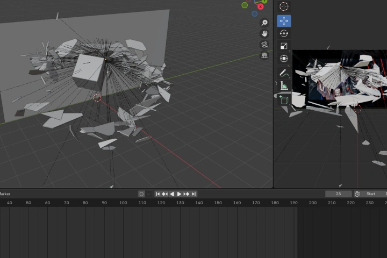Click frame 230 on the timeline ruler
The width and height of the screenshot is (387, 258).
369,203
